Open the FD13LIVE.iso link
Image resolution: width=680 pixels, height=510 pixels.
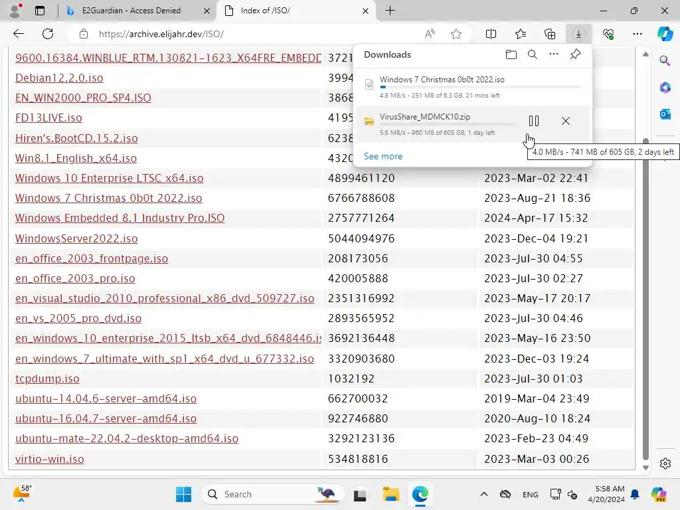coord(48,118)
